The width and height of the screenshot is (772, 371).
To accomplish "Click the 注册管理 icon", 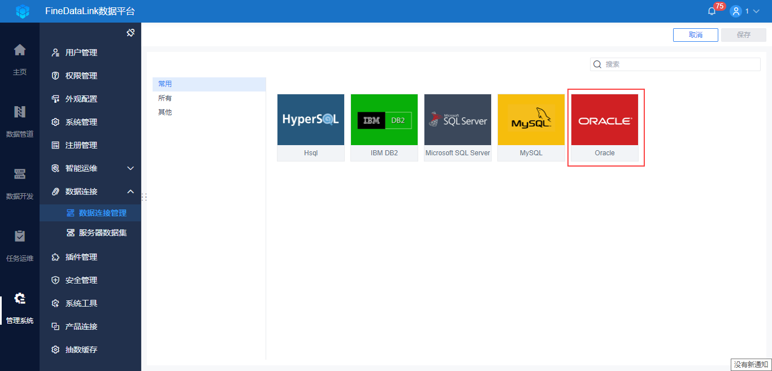I will point(55,145).
